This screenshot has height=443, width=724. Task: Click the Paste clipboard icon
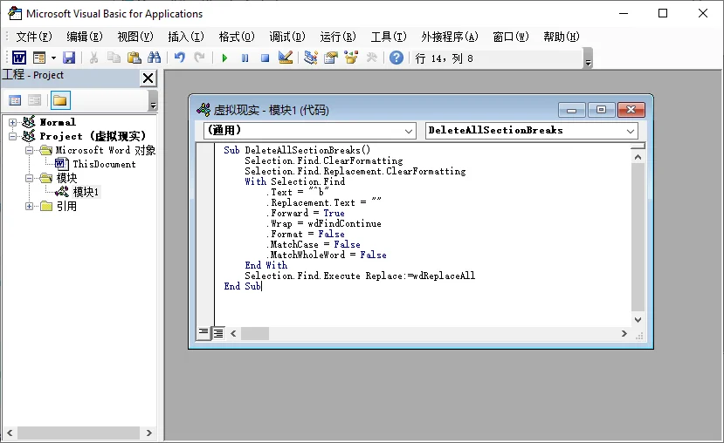point(134,58)
